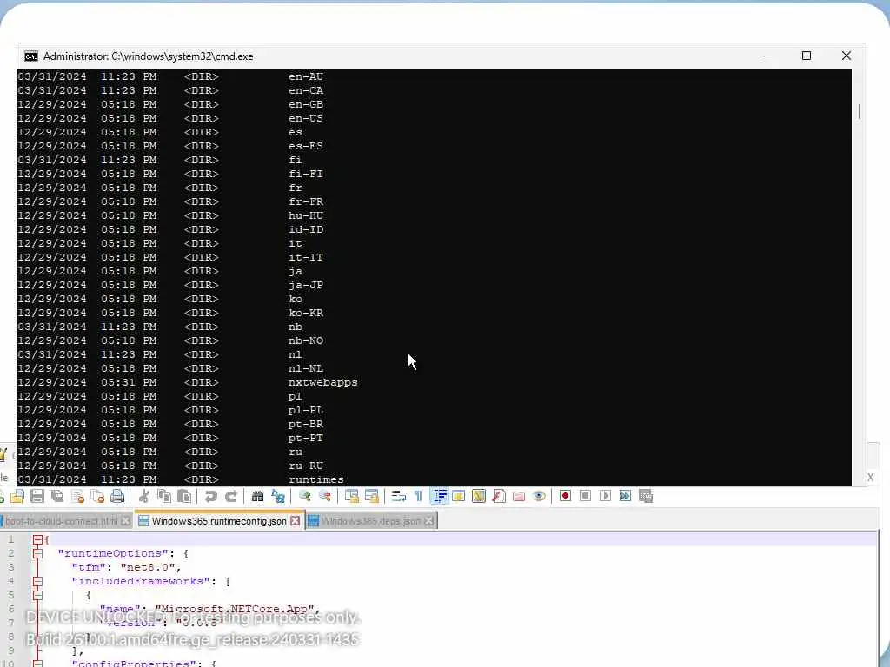Collapse the includedFrameworks fold marker

[x=37, y=581]
